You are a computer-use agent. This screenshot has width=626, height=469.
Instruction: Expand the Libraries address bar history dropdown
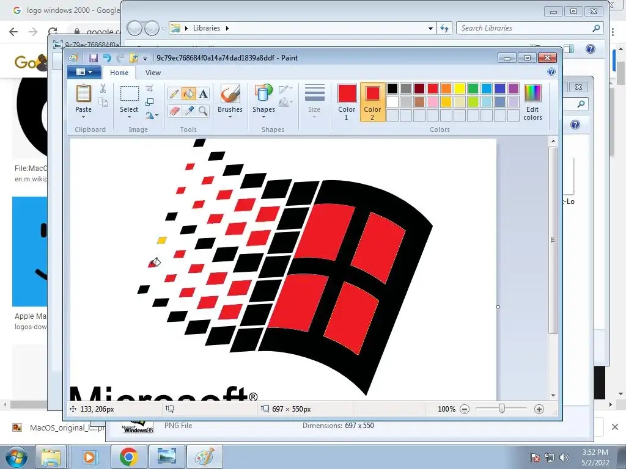click(430, 28)
